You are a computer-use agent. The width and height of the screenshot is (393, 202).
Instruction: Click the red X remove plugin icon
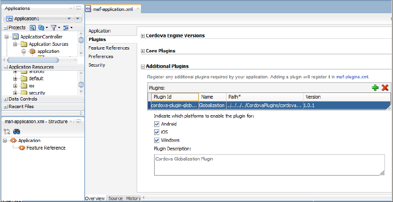coord(385,88)
